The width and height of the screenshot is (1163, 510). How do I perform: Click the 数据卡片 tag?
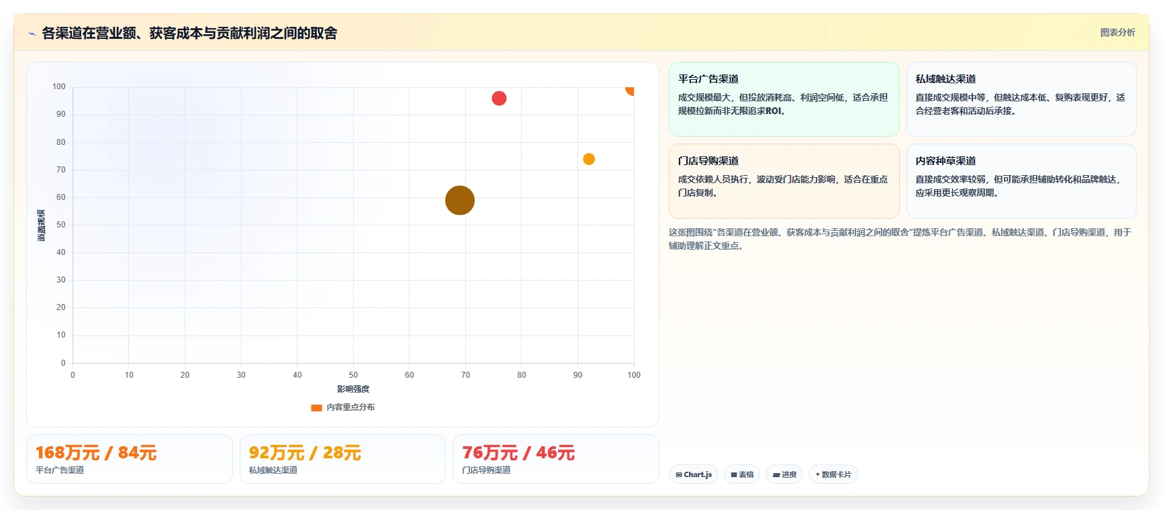click(x=833, y=474)
